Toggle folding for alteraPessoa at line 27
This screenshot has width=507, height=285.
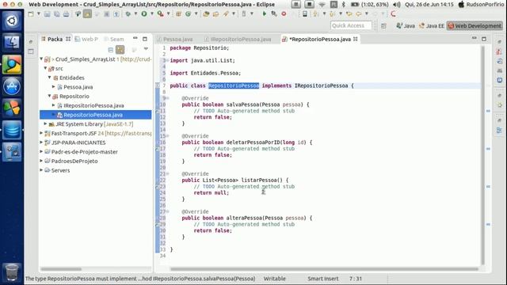click(168, 211)
